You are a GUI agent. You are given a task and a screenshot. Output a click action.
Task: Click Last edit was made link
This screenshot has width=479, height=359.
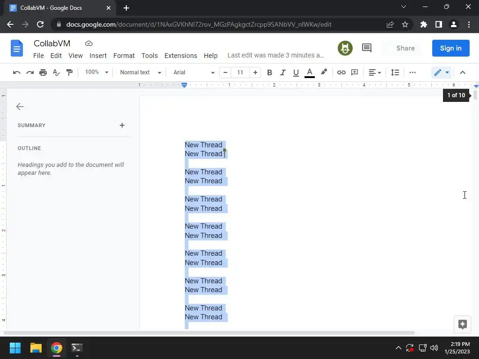[276, 55]
